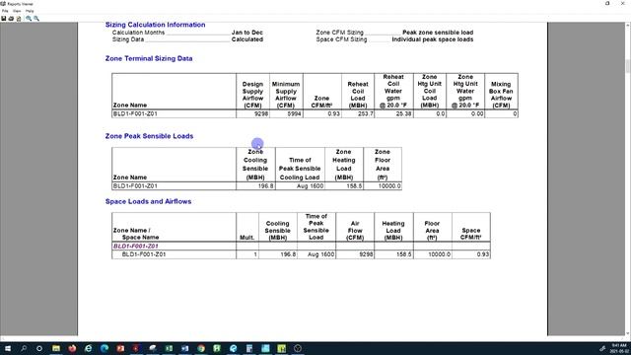631x355 pixels.
Task: Click the Mult. value 1 in Space Loads
Action: (254, 254)
